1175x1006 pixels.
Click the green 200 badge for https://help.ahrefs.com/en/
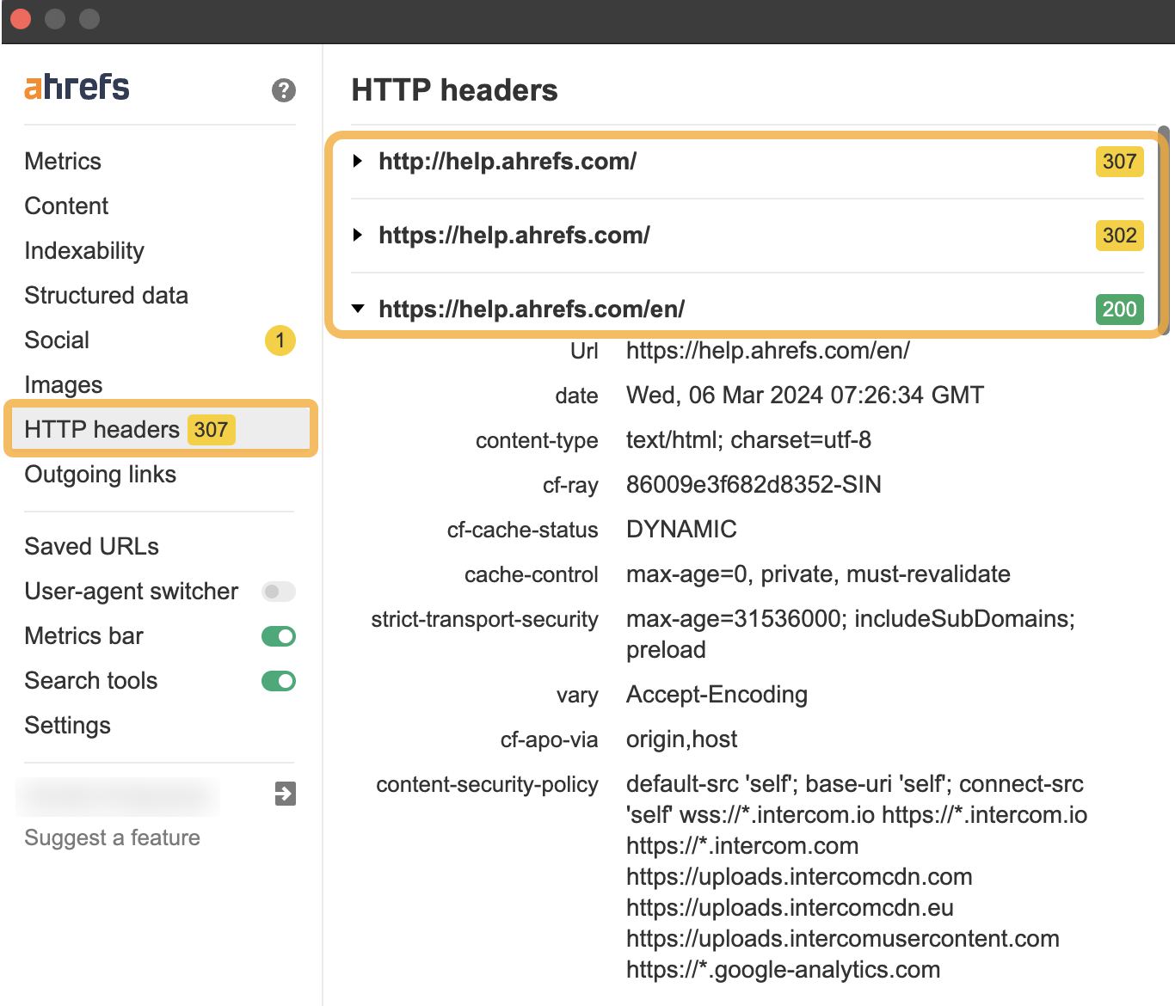[1119, 310]
